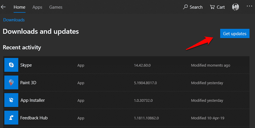Select the Skype row name
Viewport: 255px width, 128px height.
[x=26, y=65]
